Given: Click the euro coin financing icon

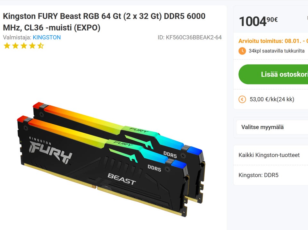Looking at the screenshot, I should pos(242,99).
